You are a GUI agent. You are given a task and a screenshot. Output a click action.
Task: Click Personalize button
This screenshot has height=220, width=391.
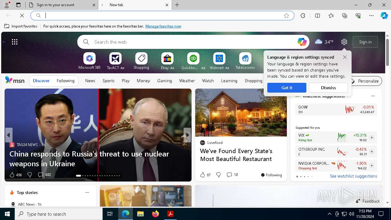coord(365,81)
